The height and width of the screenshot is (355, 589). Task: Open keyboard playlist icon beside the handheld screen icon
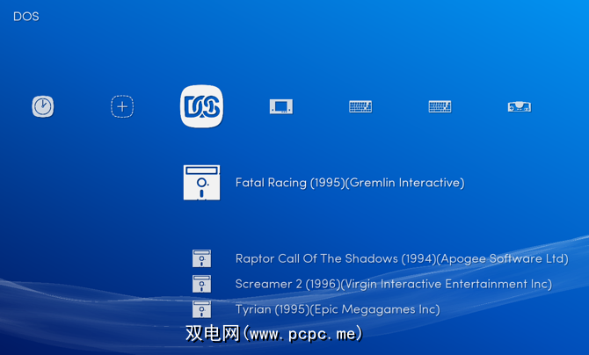tap(360, 106)
